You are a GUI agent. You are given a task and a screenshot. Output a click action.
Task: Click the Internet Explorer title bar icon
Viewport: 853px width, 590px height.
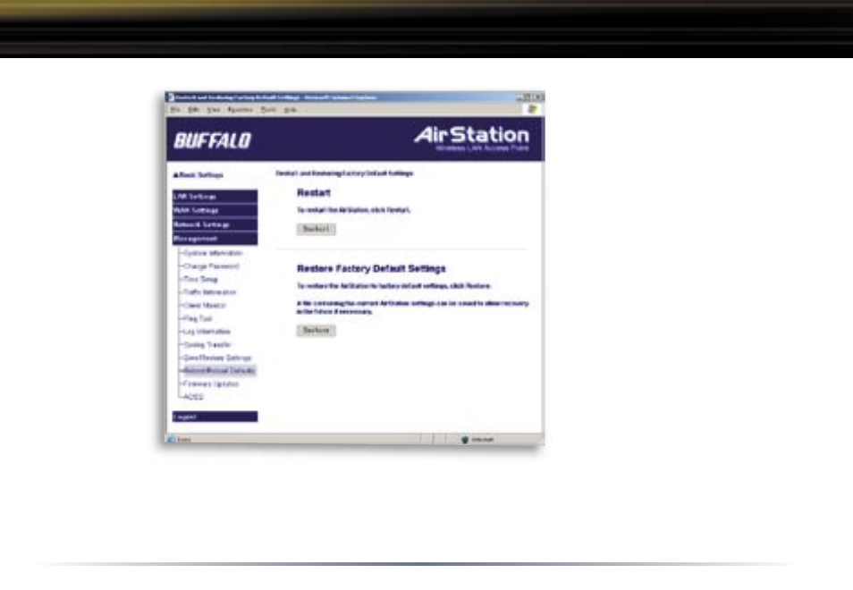click(171, 97)
